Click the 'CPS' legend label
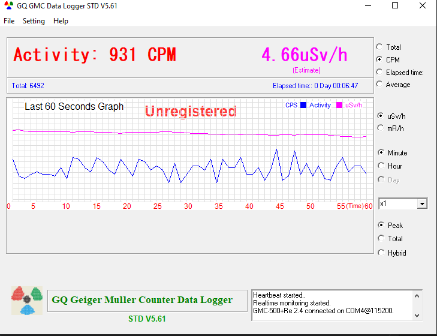 [291, 105]
